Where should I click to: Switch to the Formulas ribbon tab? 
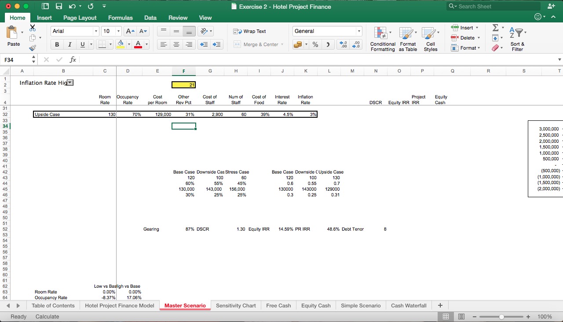coord(120,18)
